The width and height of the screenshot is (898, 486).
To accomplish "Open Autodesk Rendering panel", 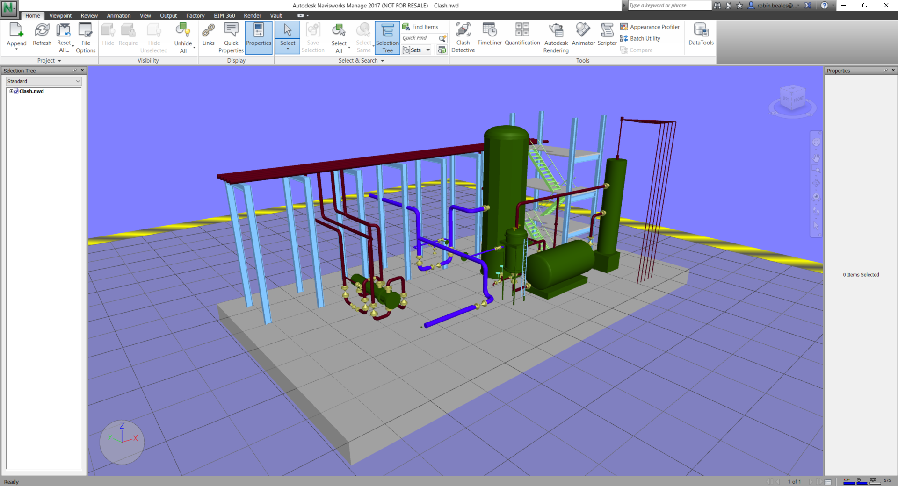I will point(556,37).
